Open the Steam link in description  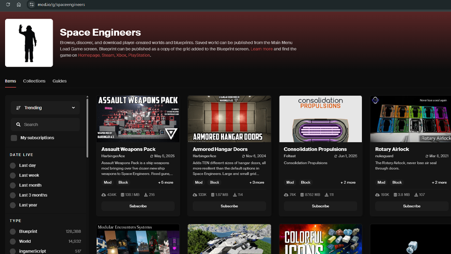tap(108, 56)
